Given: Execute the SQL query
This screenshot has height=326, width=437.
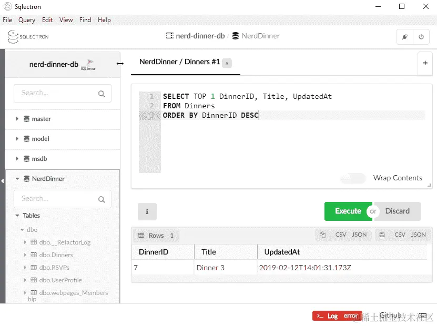Looking at the screenshot, I should (x=348, y=211).
